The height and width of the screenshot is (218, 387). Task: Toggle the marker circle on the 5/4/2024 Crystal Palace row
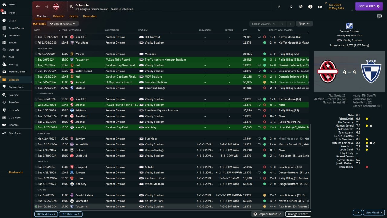36,195
